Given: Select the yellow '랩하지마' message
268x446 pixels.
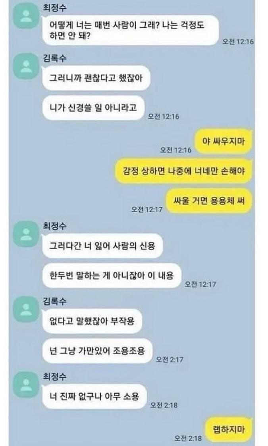Looking at the screenshot, I should tap(229, 429).
